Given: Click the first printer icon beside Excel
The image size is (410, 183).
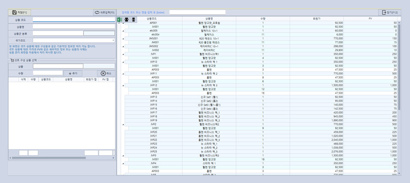Looking at the screenshot, I should [x=126, y=20].
